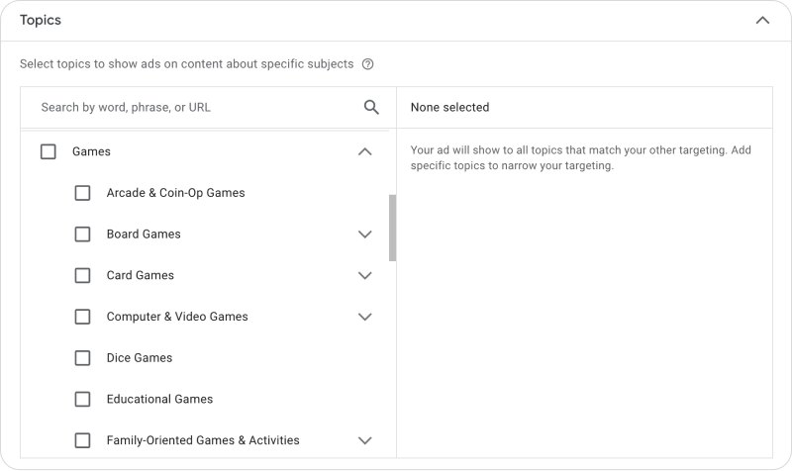792x471 pixels.
Task: Click the Topics section header title
Action: pos(41,20)
